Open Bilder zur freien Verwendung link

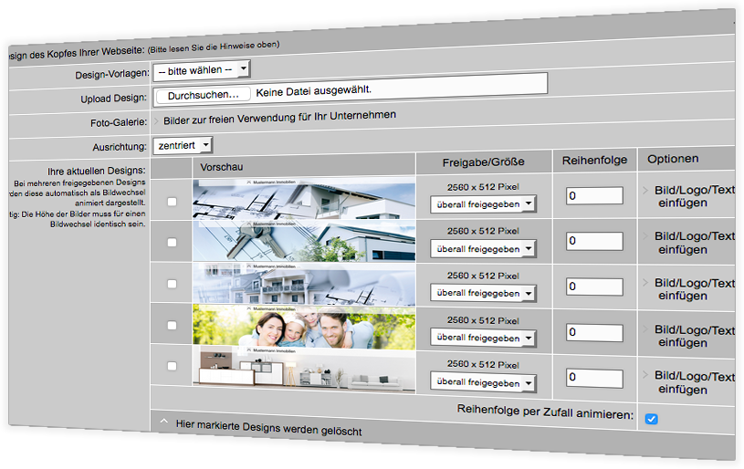click(279, 118)
